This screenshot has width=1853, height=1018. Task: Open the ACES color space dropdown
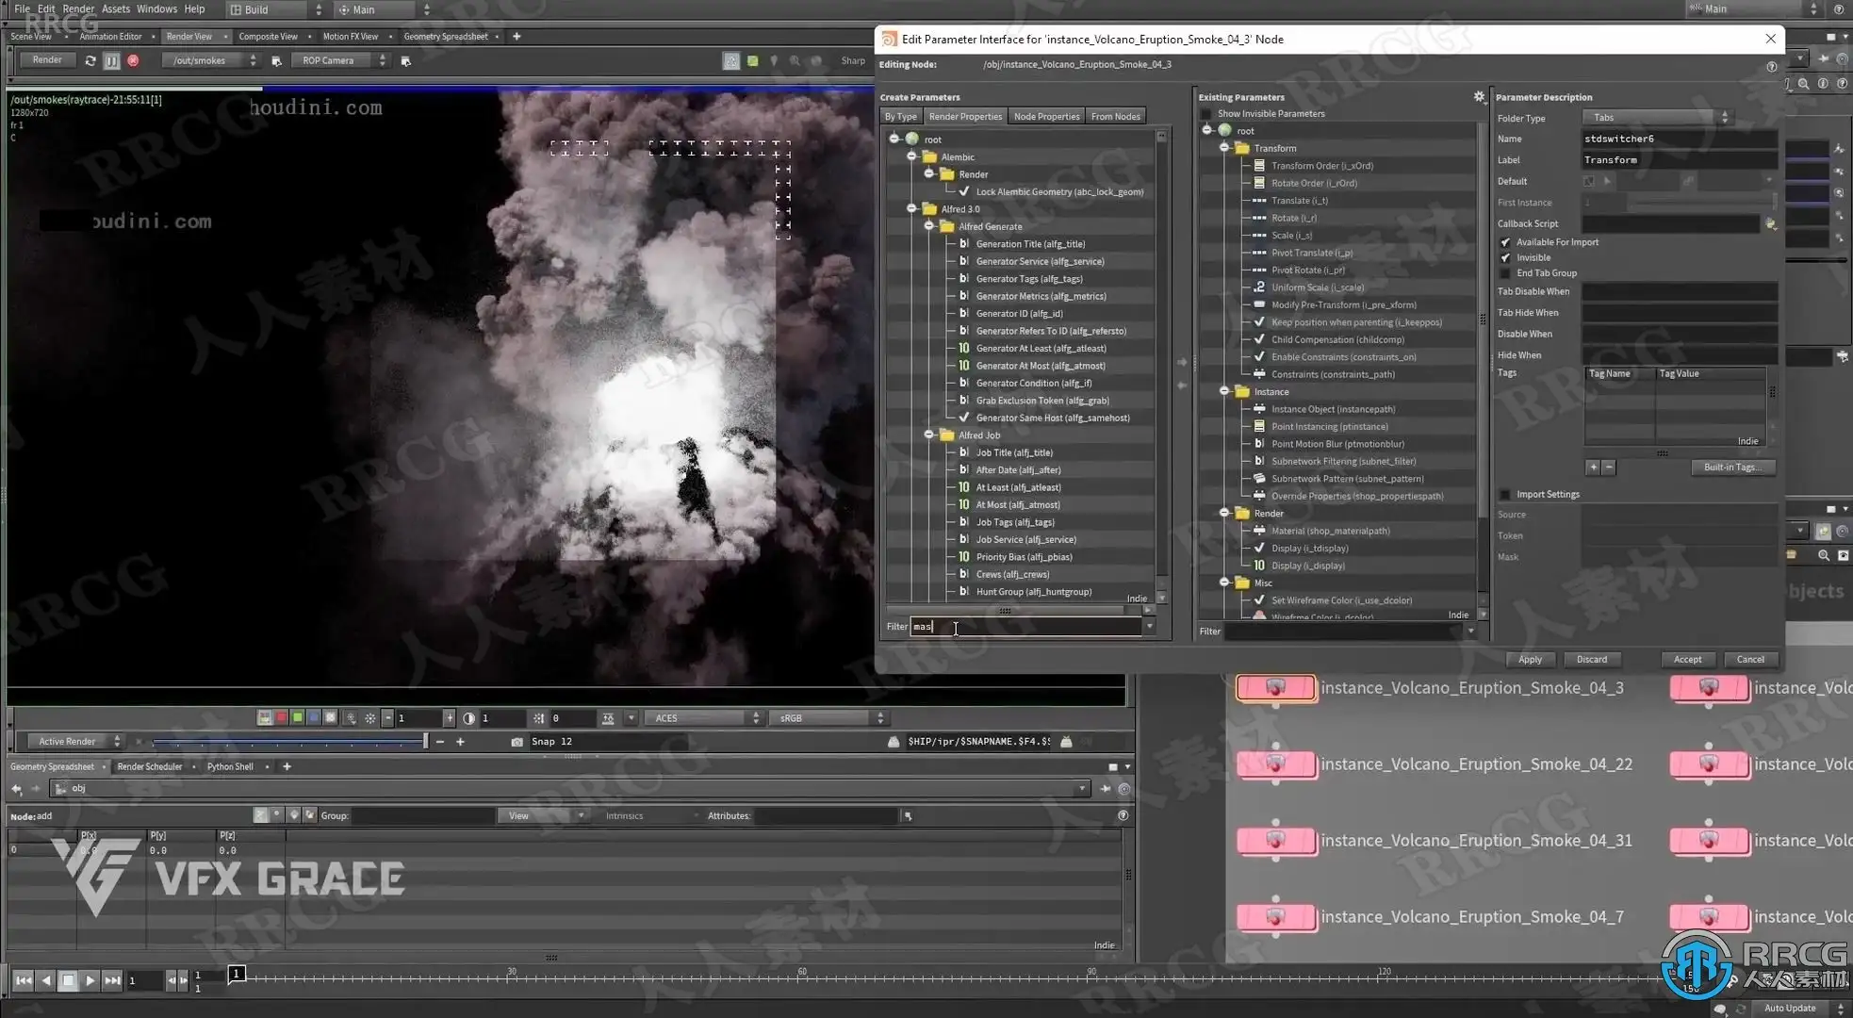pyautogui.click(x=703, y=718)
